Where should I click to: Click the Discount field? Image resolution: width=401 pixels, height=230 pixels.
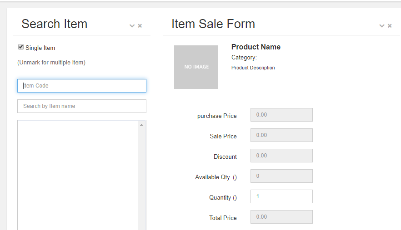click(x=281, y=156)
